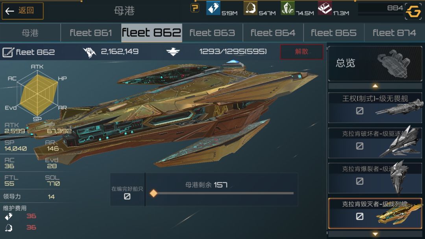Click the 母港剩余 slider orange handle
The height and width of the screenshot is (239, 425).
point(153,193)
